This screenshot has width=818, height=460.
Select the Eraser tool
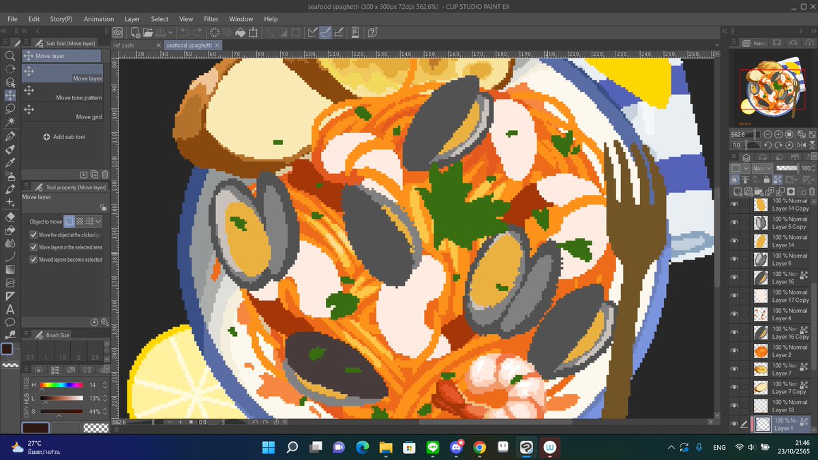pos(10,216)
